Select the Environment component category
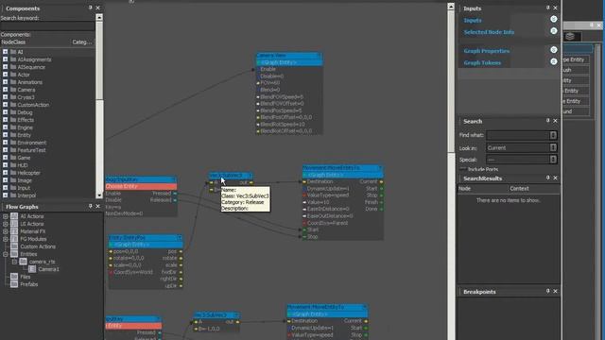Screen dimensions: 605x340 [31, 143]
